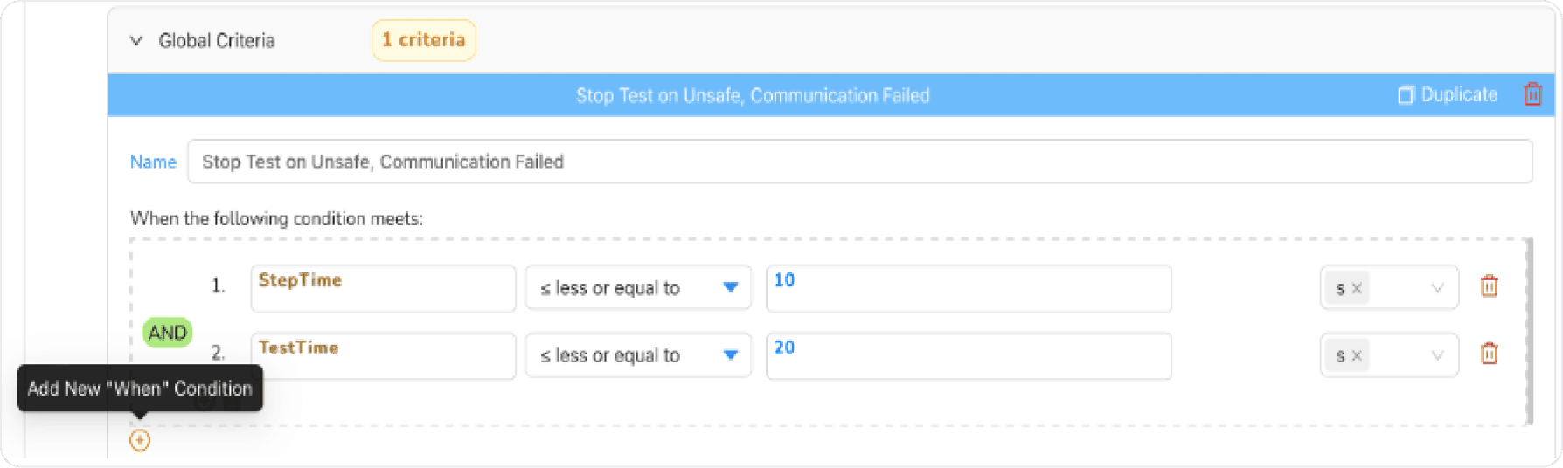Click the Name input field
This screenshot has height=468, width=1563.
pyautogui.click(x=859, y=162)
